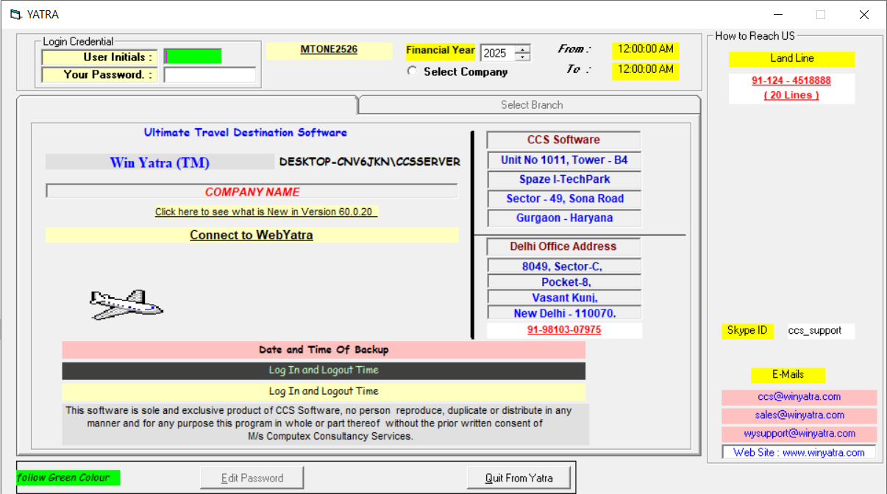
Task: Click the Quit From Yatra button
Action: pos(518,478)
